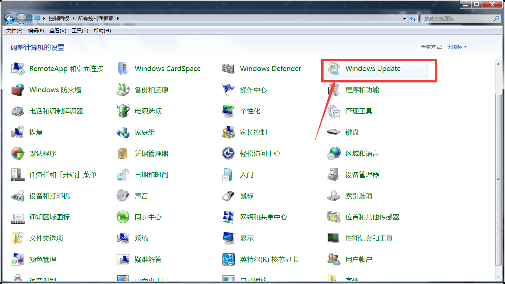Open the 文件(F) menu

point(14,31)
